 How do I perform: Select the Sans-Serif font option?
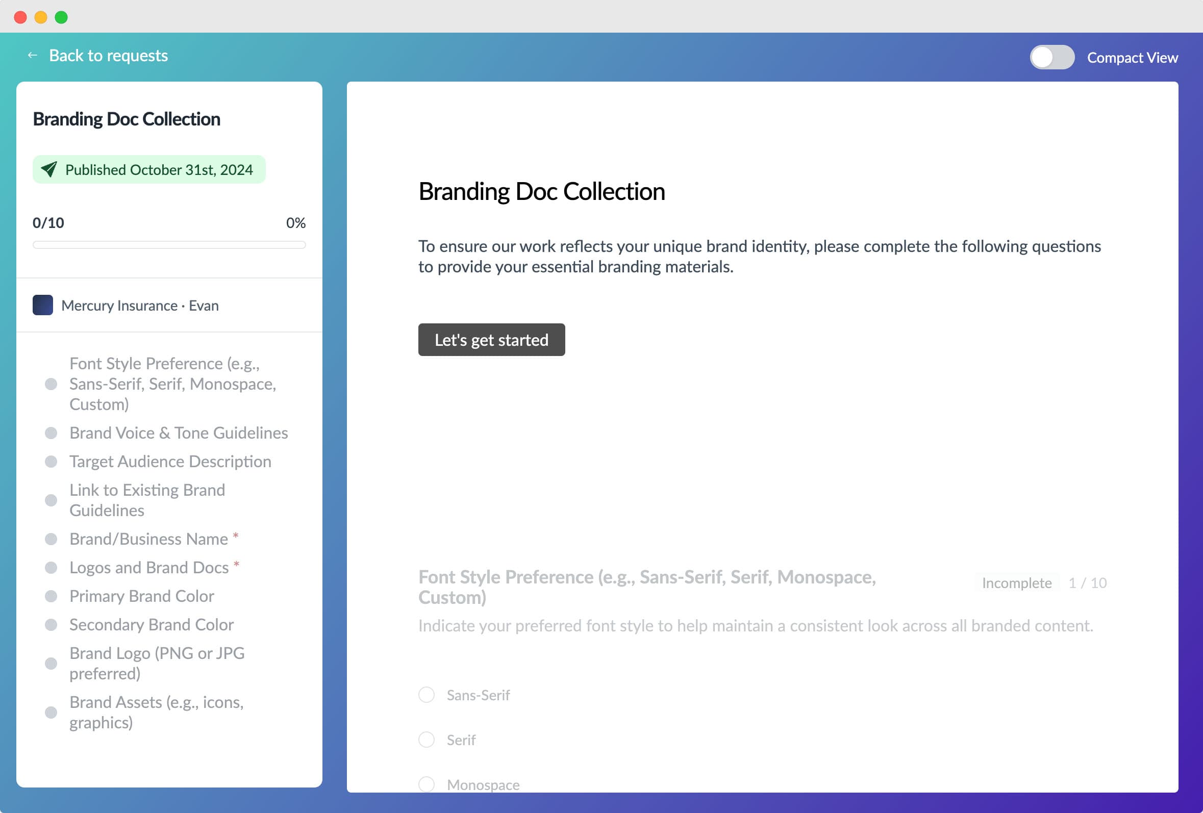click(x=426, y=695)
